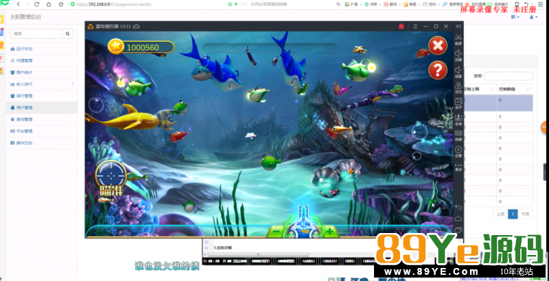
Task: Click gamepad icon next to emulator title
Action: pos(137,27)
